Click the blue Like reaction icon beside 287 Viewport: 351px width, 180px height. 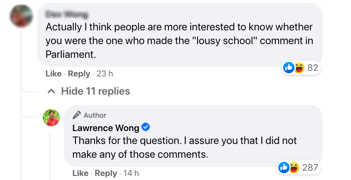284,167
